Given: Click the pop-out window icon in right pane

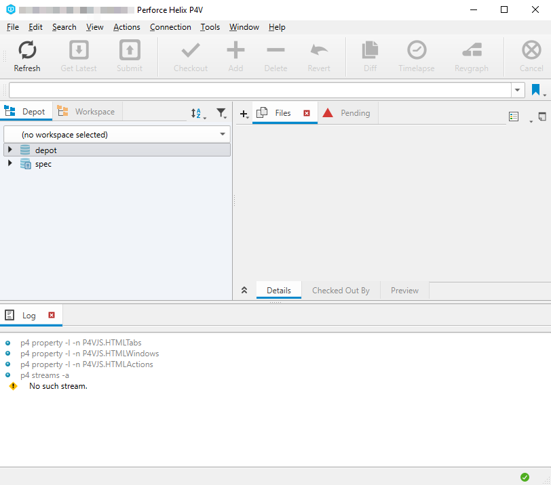Looking at the screenshot, I should coord(541,117).
